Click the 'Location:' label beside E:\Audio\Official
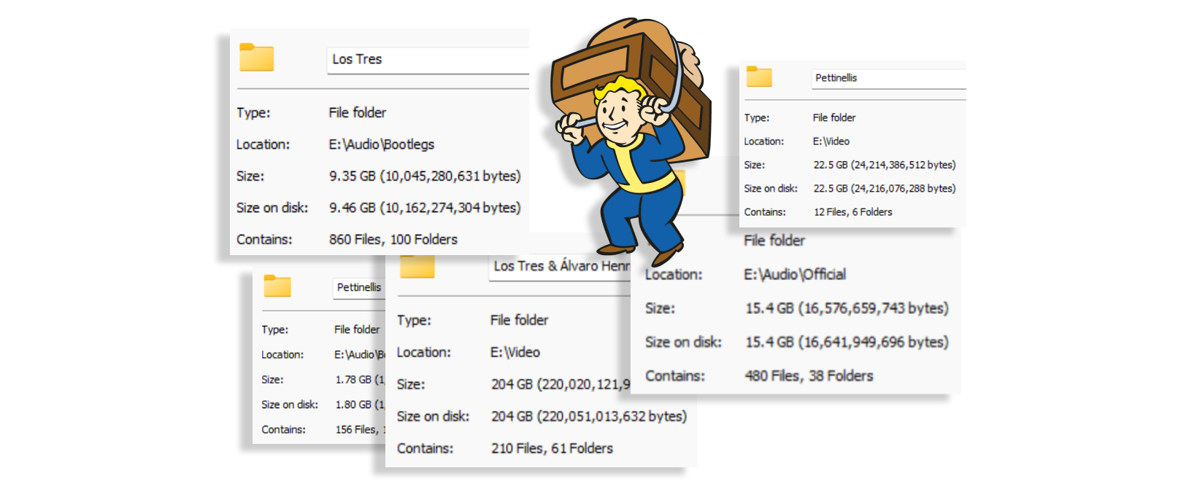The height and width of the screenshot is (484, 1197). point(674,275)
